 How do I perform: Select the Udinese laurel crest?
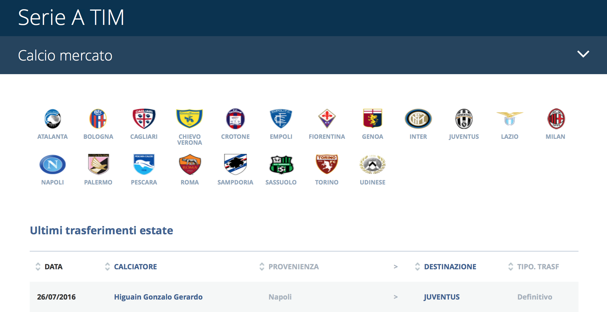click(x=372, y=164)
